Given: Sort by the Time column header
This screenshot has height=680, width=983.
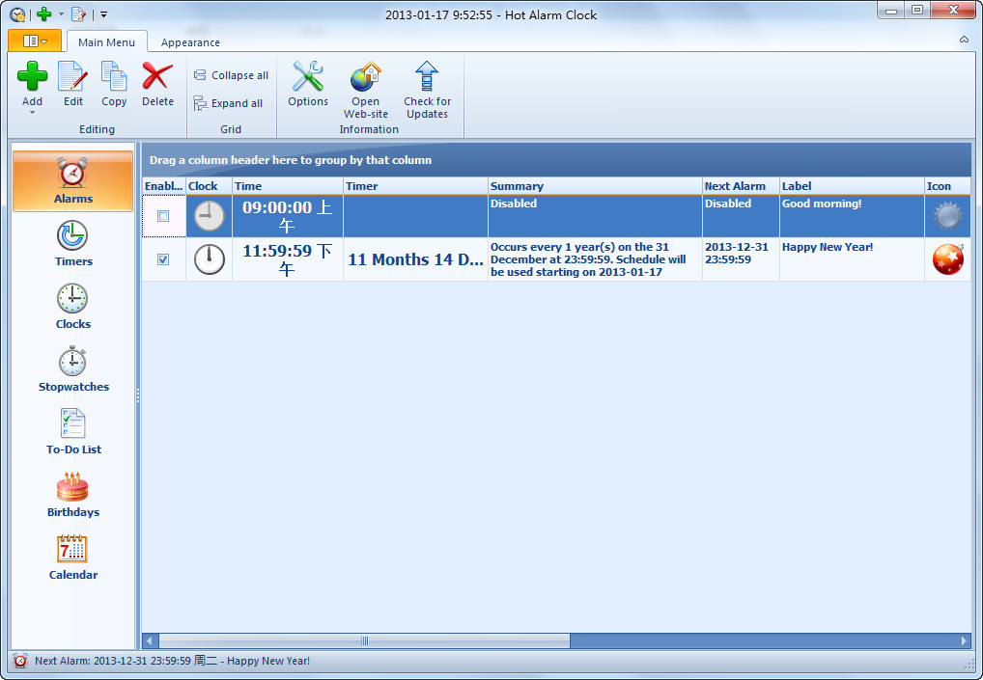Looking at the screenshot, I should tap(288, 186).
